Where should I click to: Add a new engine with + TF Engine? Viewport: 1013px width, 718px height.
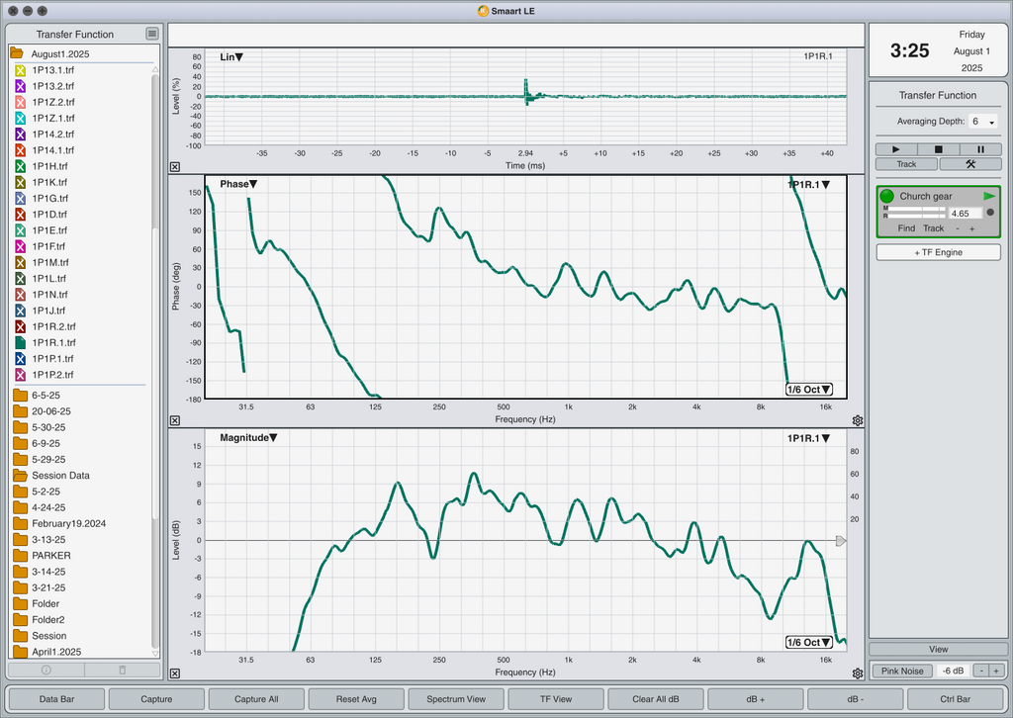click(x=938, y=252)
